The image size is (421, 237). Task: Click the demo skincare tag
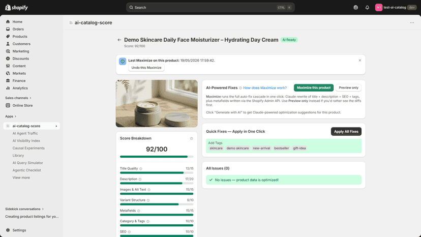tap(237, 148)
